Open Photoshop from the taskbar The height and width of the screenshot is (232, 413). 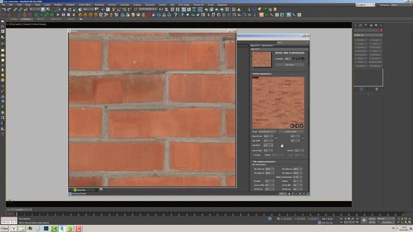pos(46,229)
